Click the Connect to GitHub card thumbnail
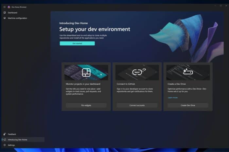The width and height of the screenshot is (229, 152). point(137,72)
